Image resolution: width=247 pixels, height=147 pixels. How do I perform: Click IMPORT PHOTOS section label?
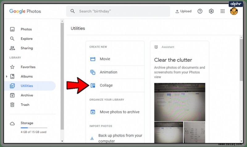101,126
